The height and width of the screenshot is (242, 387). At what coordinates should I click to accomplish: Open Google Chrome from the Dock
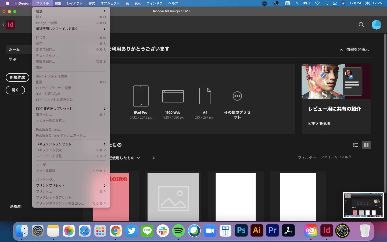[116, 231]
